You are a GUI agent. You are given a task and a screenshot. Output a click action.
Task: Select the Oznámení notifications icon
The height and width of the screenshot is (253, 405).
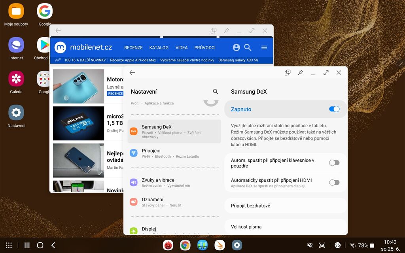pos(133,201)
